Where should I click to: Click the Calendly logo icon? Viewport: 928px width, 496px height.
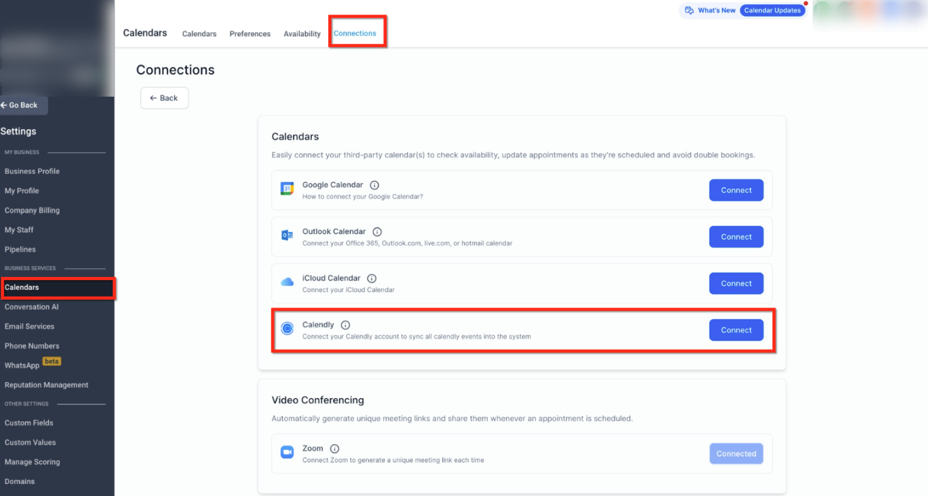click(x=287, y=329)
